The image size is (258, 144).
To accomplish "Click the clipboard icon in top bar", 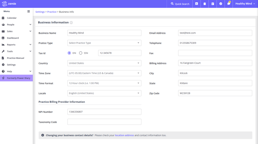I will pos(204,4).
